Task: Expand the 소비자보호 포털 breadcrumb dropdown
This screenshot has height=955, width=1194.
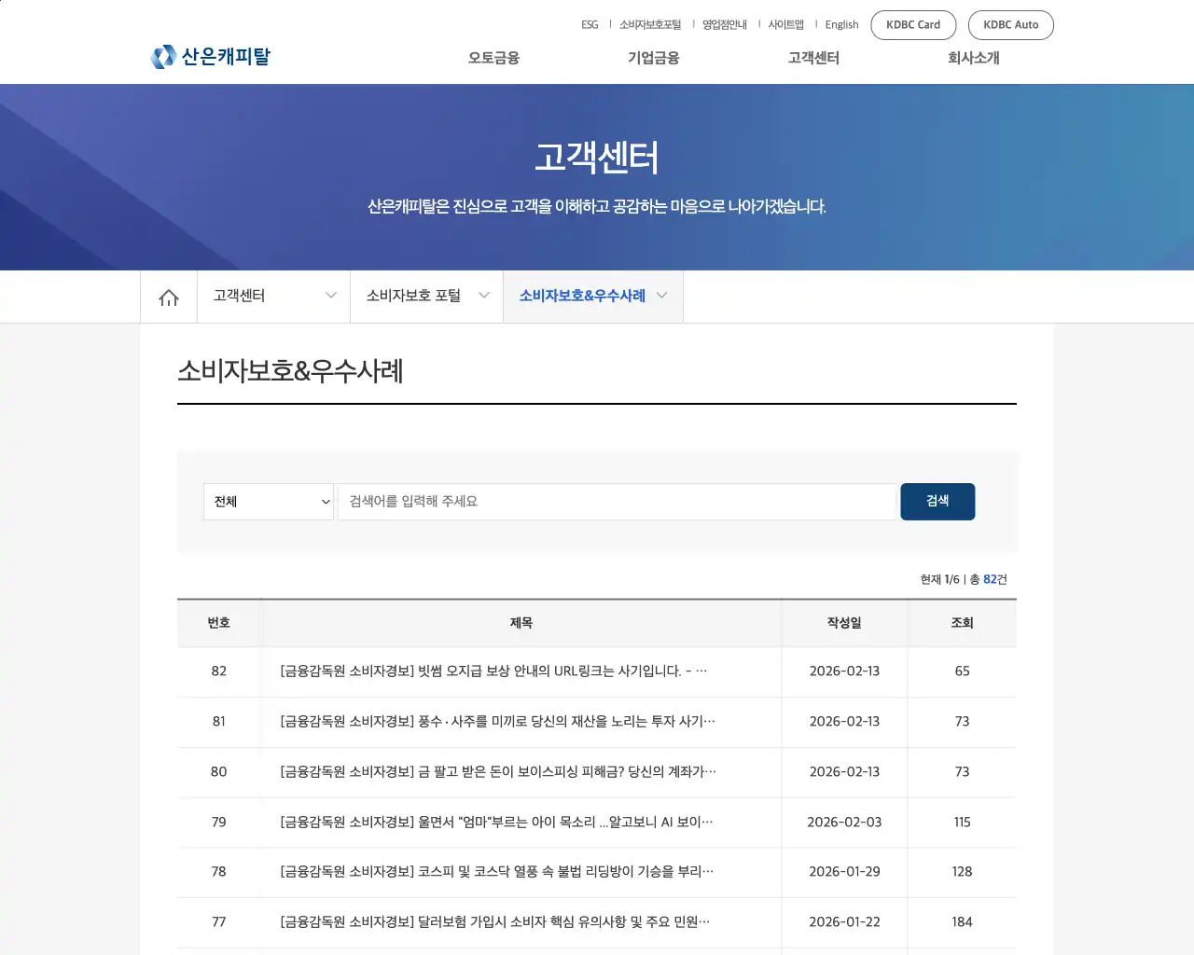Action: pyautogui.click(x=483, y=296)
